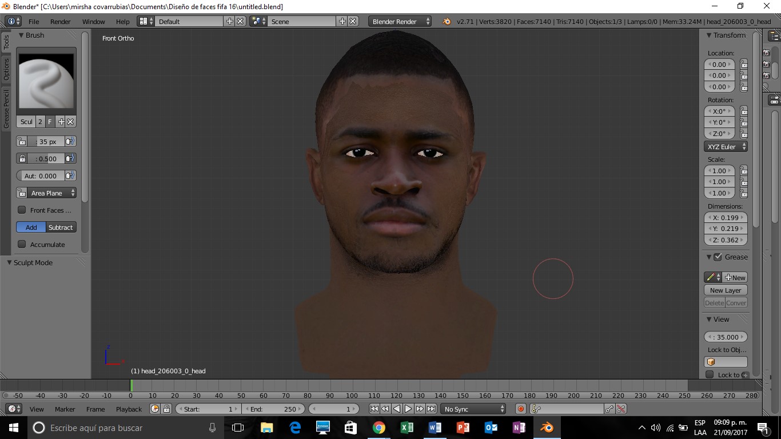Enable Front Faces Only checkbox
781x439 pixels.
[22, 210]
